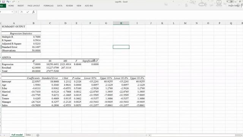This screenshot has height=137, width=243.
Task: Select column K header
Action: (162, 23)
